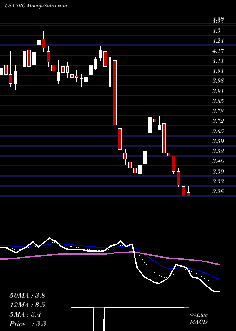
Task: Pick the 3.98 price axis label
Action: 218,81
